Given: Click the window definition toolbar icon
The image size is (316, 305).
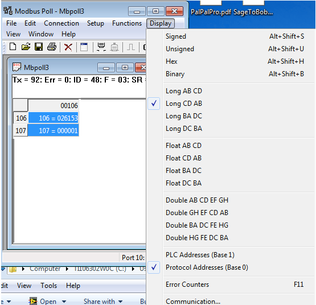Looking at the screenshot, I should (x=84, y=47).
